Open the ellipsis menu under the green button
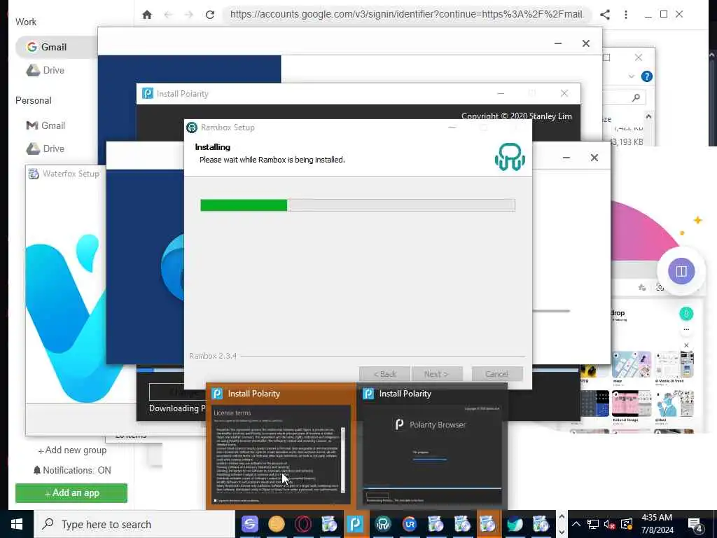This screenshot has height=538, width=717. [x=686, y=329]
